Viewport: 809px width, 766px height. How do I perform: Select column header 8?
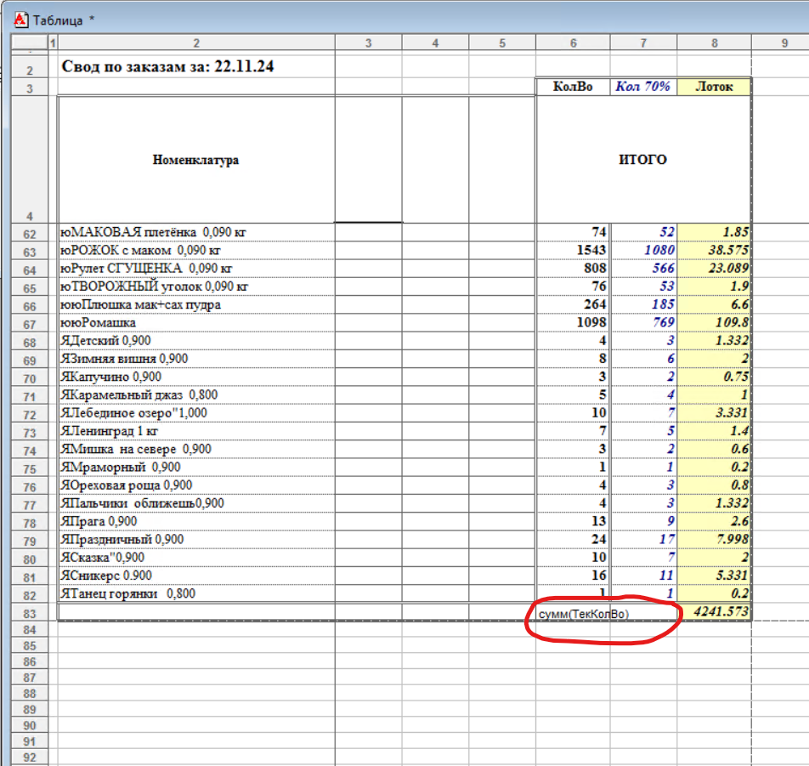pos(715,43)
